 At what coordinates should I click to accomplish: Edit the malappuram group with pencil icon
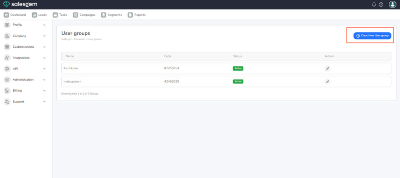click(328, 81)
